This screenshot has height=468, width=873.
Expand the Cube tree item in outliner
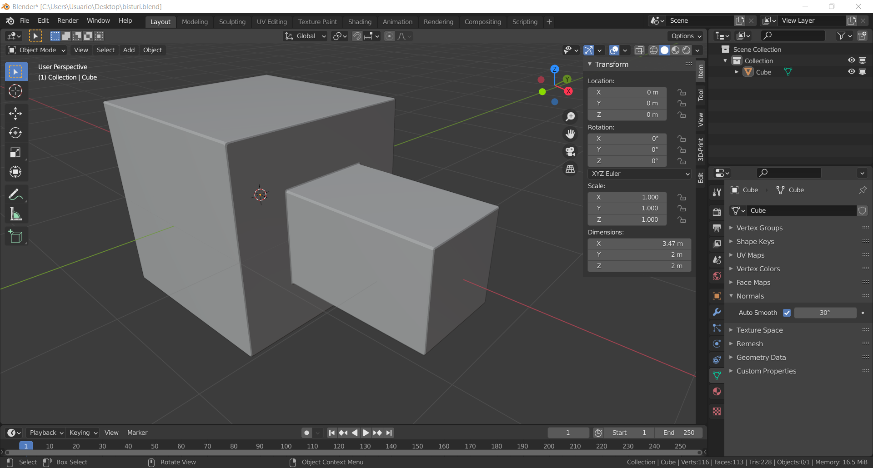click(x=737, y=72)
